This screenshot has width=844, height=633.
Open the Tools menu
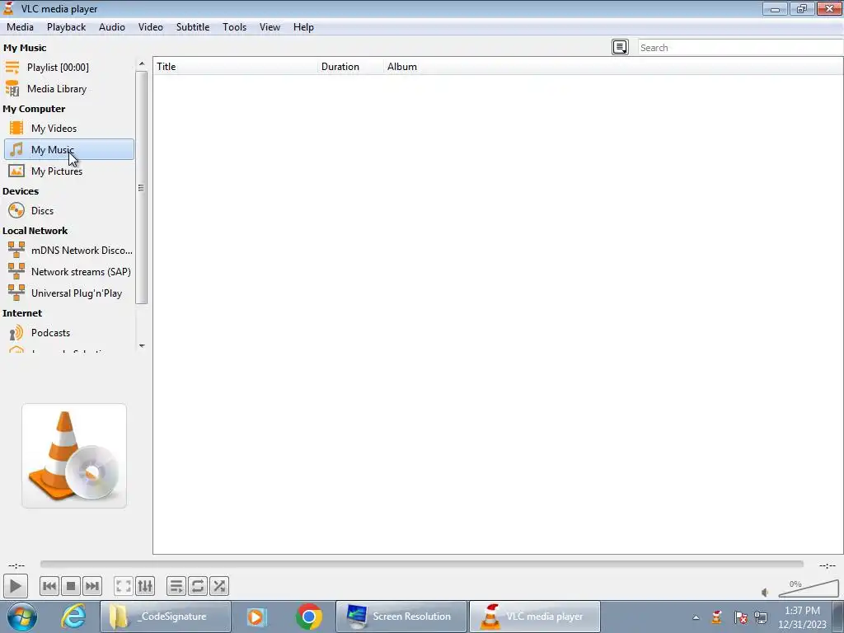[x=235, y=27]
